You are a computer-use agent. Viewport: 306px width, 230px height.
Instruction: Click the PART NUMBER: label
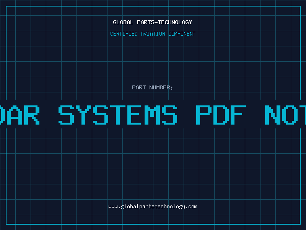click(x=153, y=87)
